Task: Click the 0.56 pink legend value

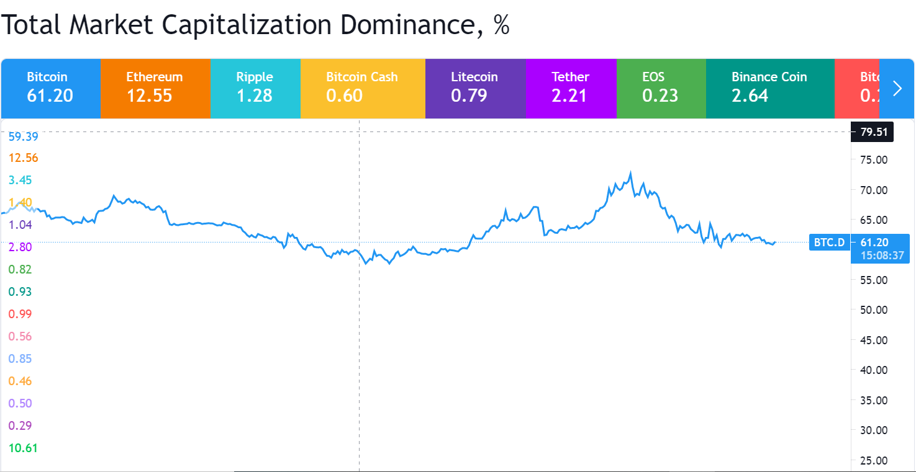Action: pos(20,336)
